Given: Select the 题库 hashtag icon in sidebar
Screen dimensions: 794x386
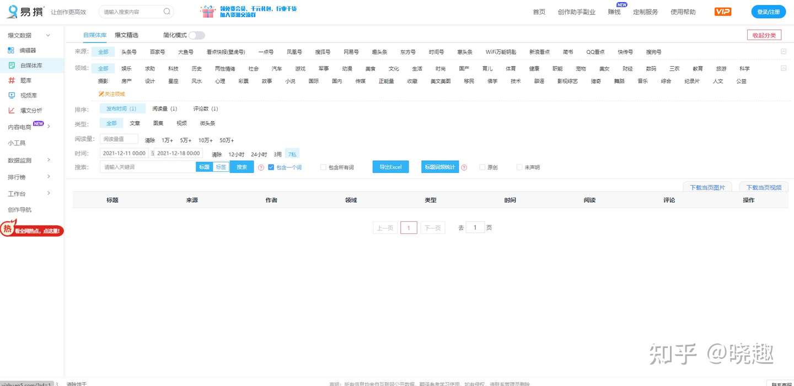Looking at the screenshot, I should (x=11, y=80).
